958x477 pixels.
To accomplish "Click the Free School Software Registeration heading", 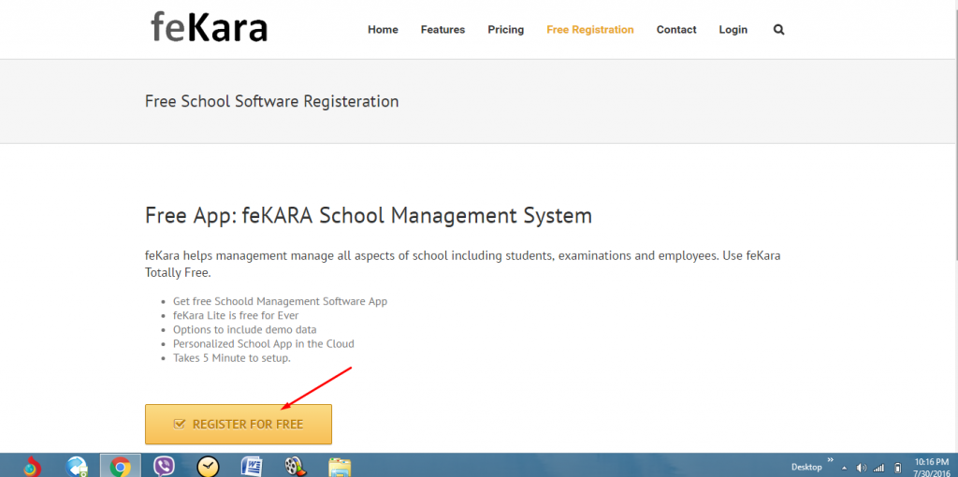I will (272, 101).
